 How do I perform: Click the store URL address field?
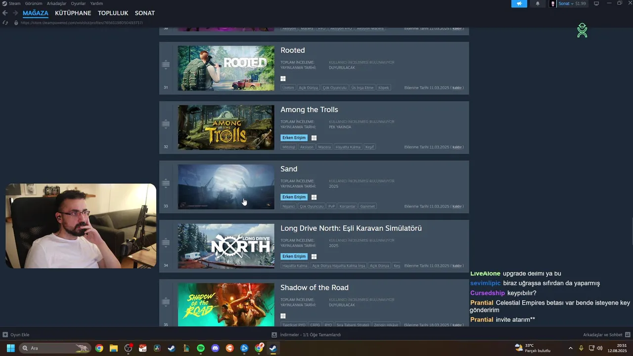[x=82, y=23]
